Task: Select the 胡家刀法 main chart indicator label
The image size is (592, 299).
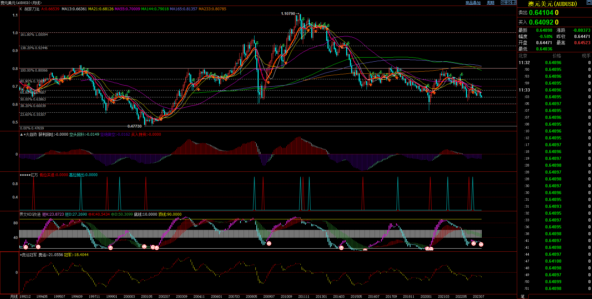Action: click(x=32, y=9)
